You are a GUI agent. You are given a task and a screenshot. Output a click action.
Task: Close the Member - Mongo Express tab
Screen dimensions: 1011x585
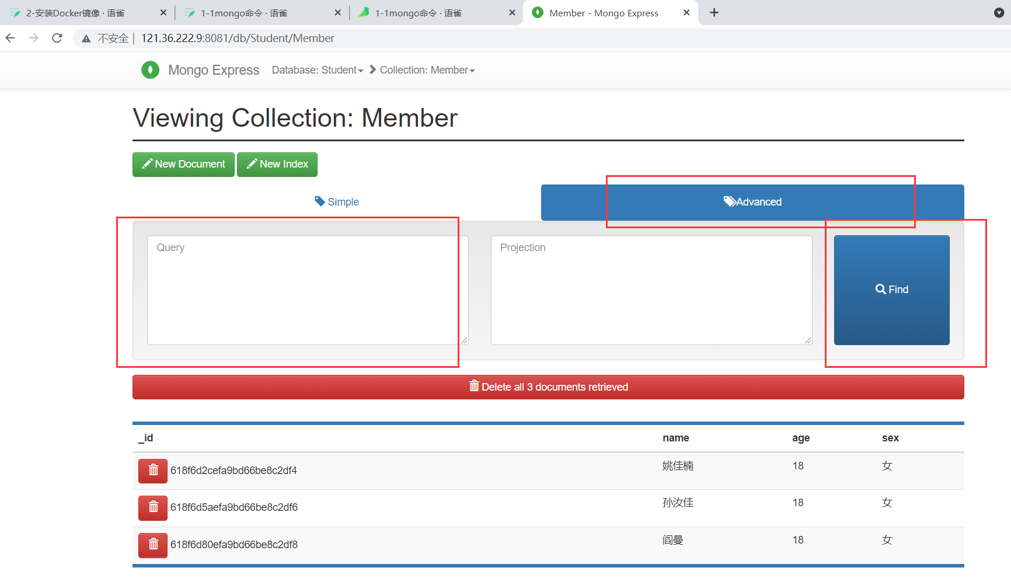(686, 12)
